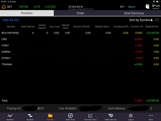Expand the circled chevron beside Sort by Symbol
Viewport: 161px width, 121px height.
coord(157,20)
